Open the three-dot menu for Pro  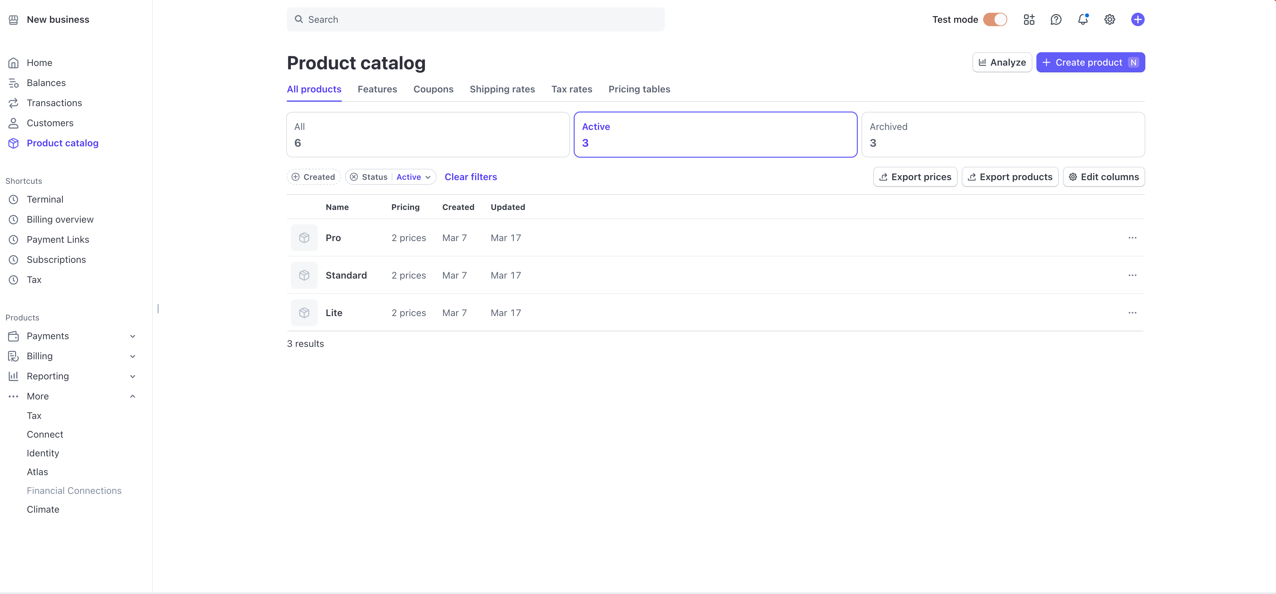coord(1132,238)
